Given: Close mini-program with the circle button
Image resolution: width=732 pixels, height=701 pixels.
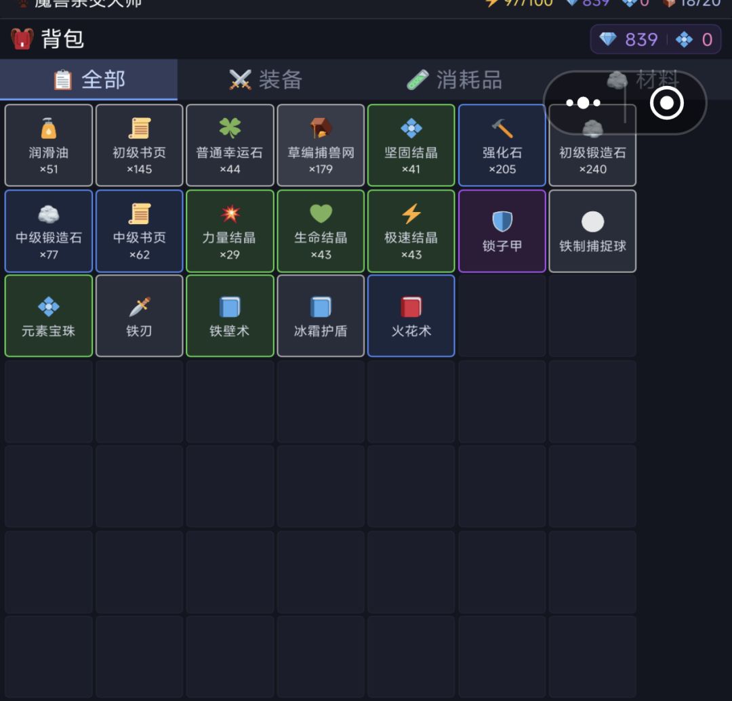Looking at the screenshot, I should click(x=667, y=102).
